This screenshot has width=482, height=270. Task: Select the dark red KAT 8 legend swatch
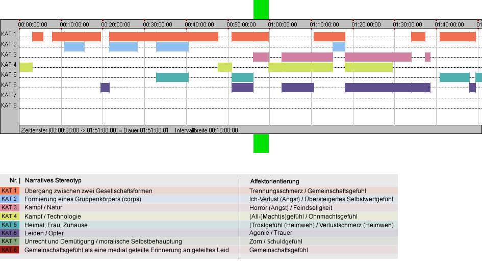pos(10,250)
